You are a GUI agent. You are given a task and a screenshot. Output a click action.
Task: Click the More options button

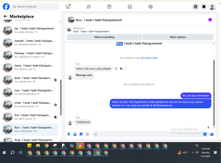178,37
